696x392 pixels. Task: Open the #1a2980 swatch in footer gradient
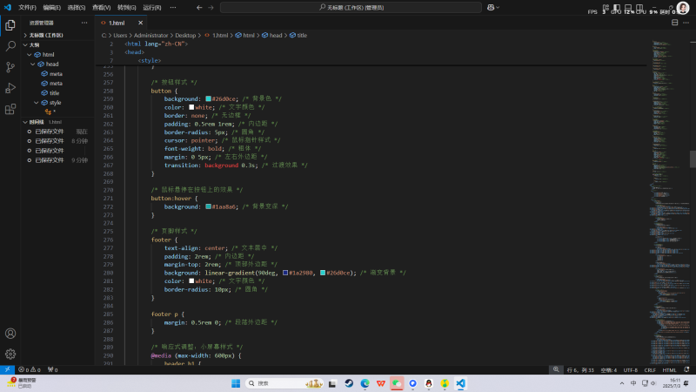tap(285, 273)
